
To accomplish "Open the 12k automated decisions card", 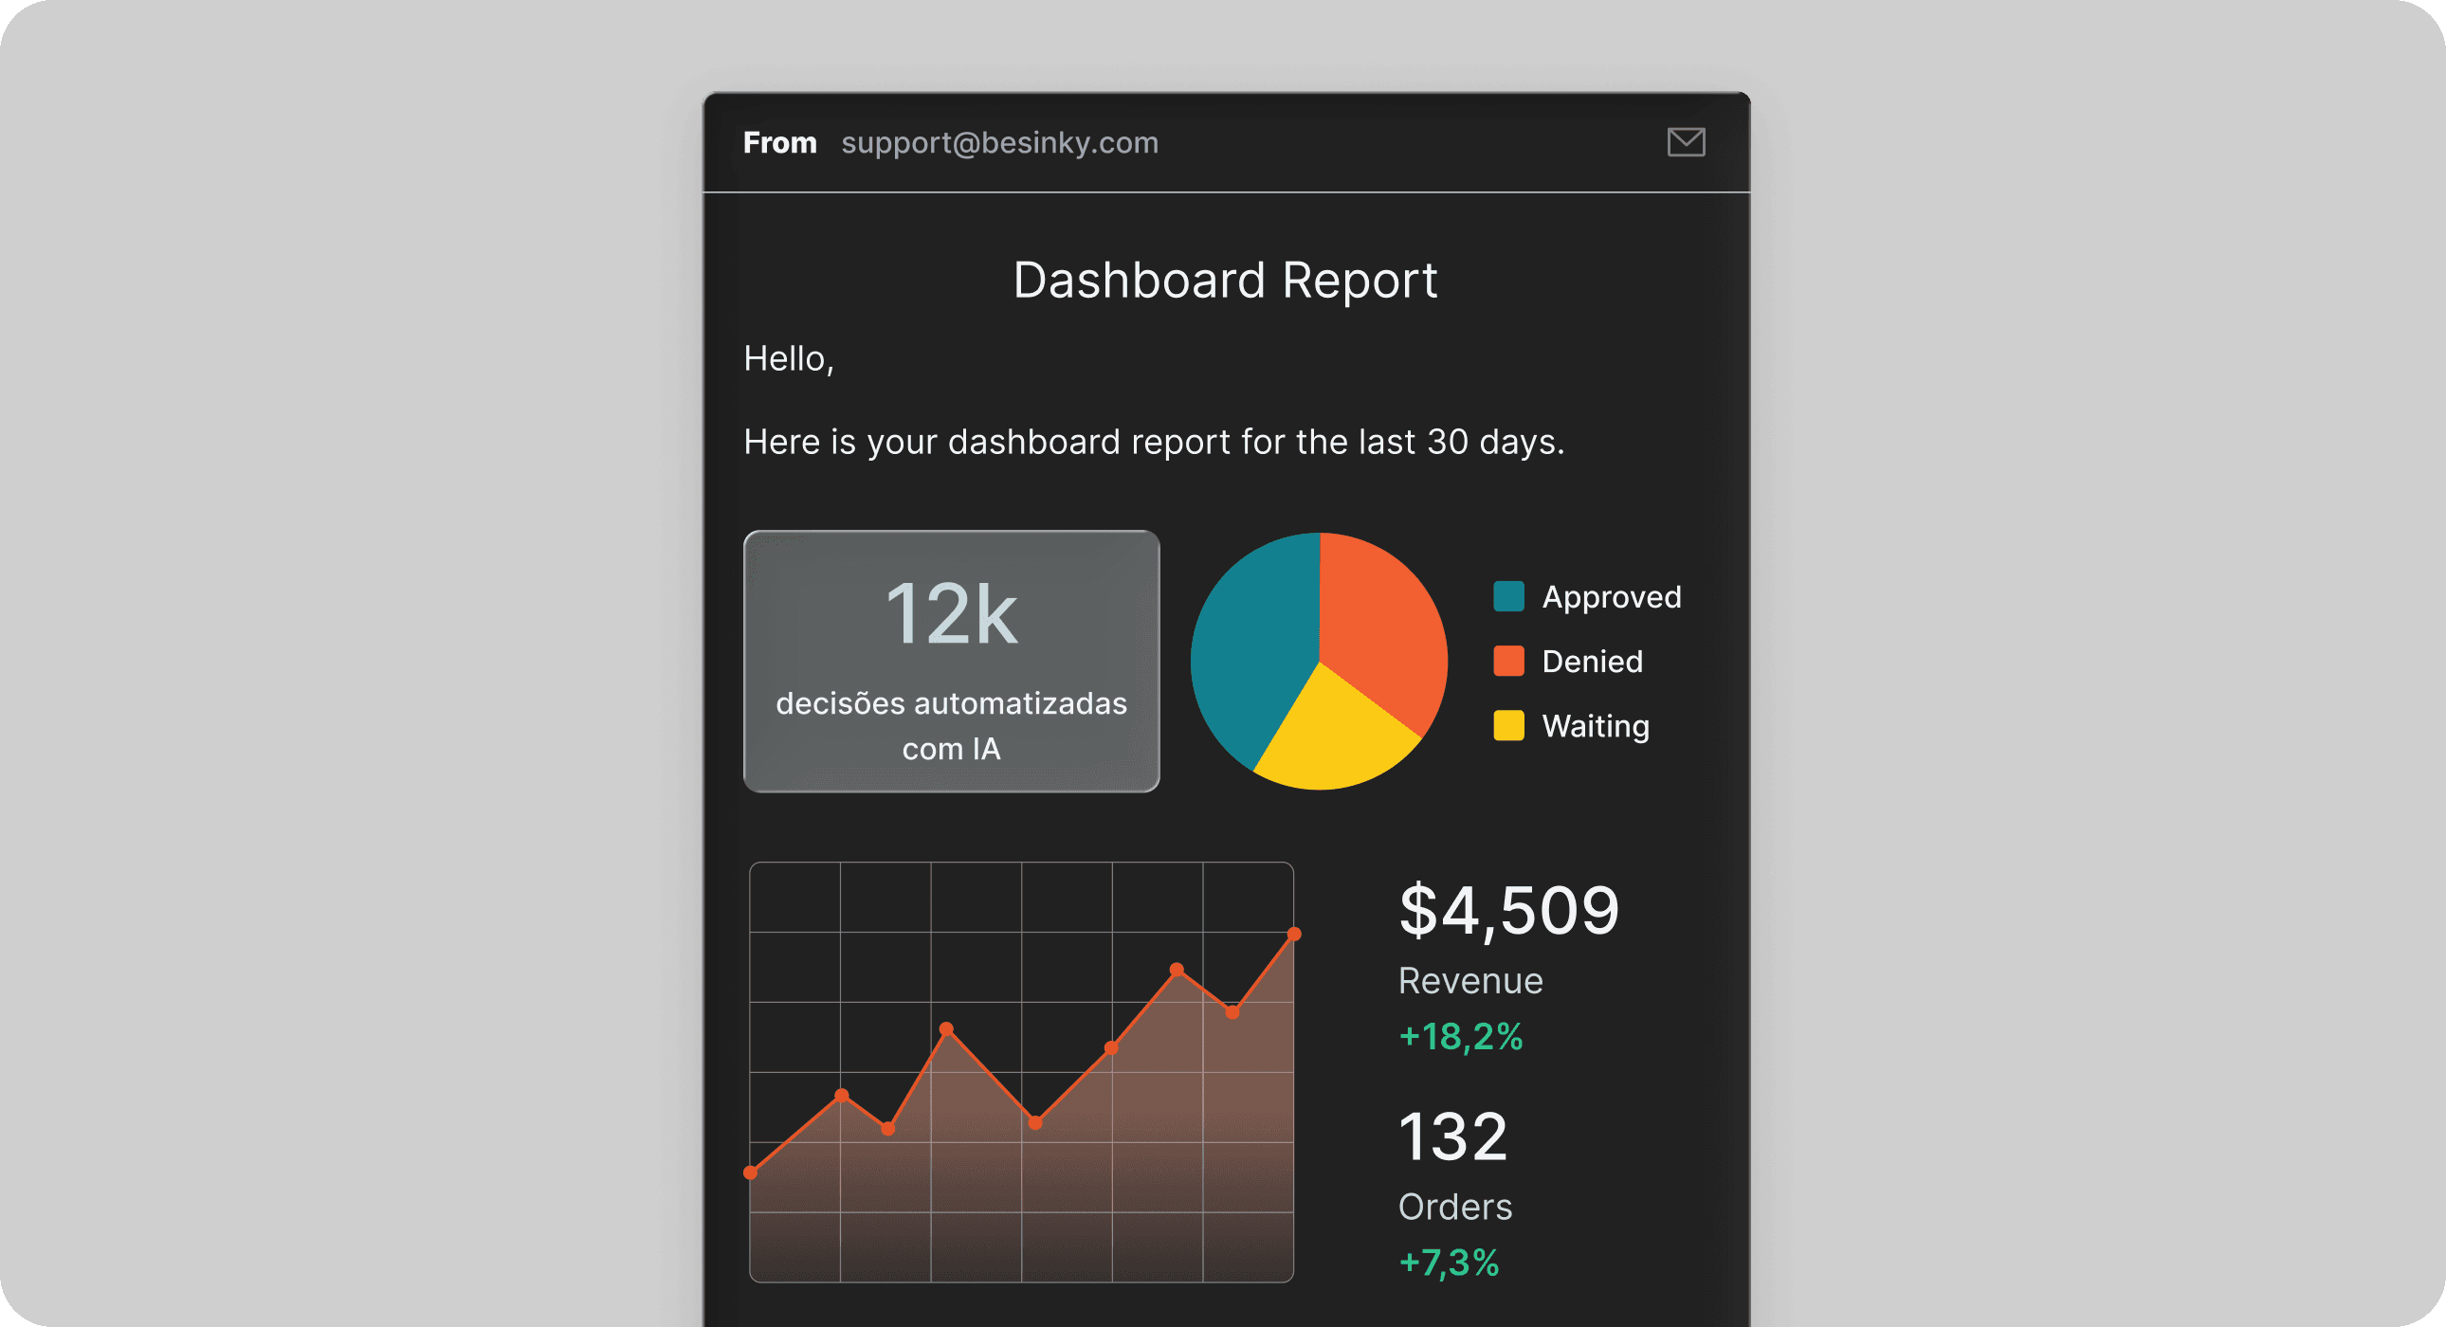I will 951,661.
